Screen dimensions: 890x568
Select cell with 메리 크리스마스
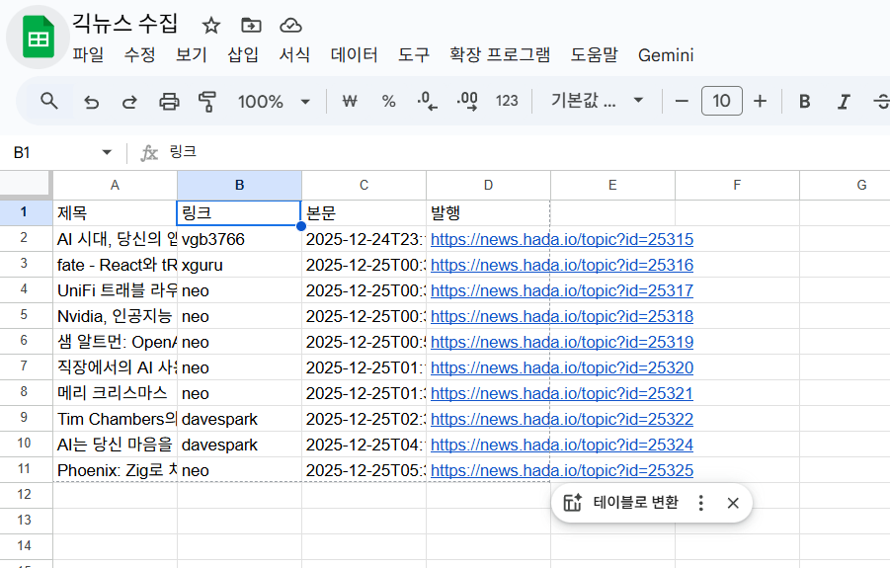click(x=116, y=393)
